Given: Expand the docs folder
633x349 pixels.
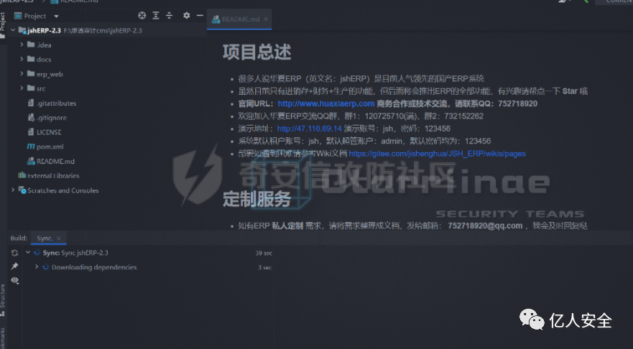Looking at the screenshot, I should point(22,60).
